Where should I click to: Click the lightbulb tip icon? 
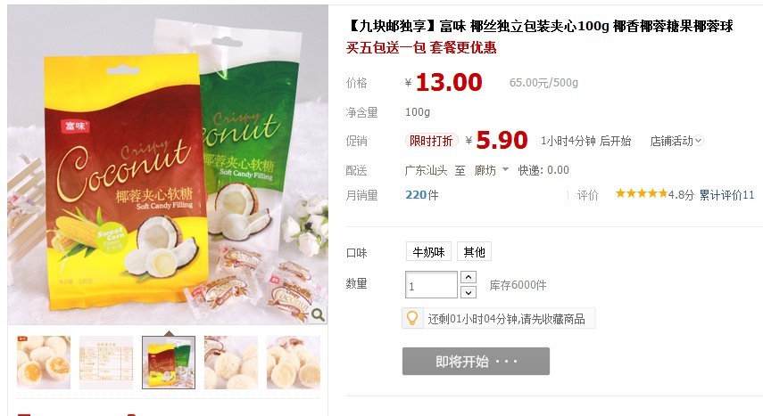point(412,318)
